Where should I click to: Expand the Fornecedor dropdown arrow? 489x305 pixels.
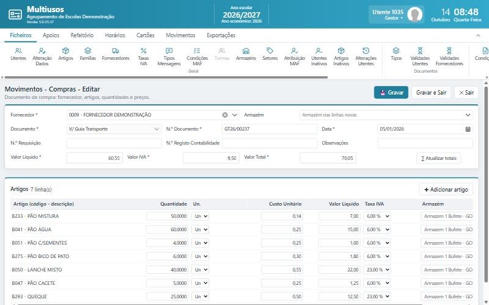pyautogui.click(x=235, y=115)
